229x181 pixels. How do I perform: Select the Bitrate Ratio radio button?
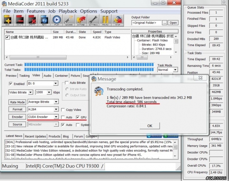[67, 89]
